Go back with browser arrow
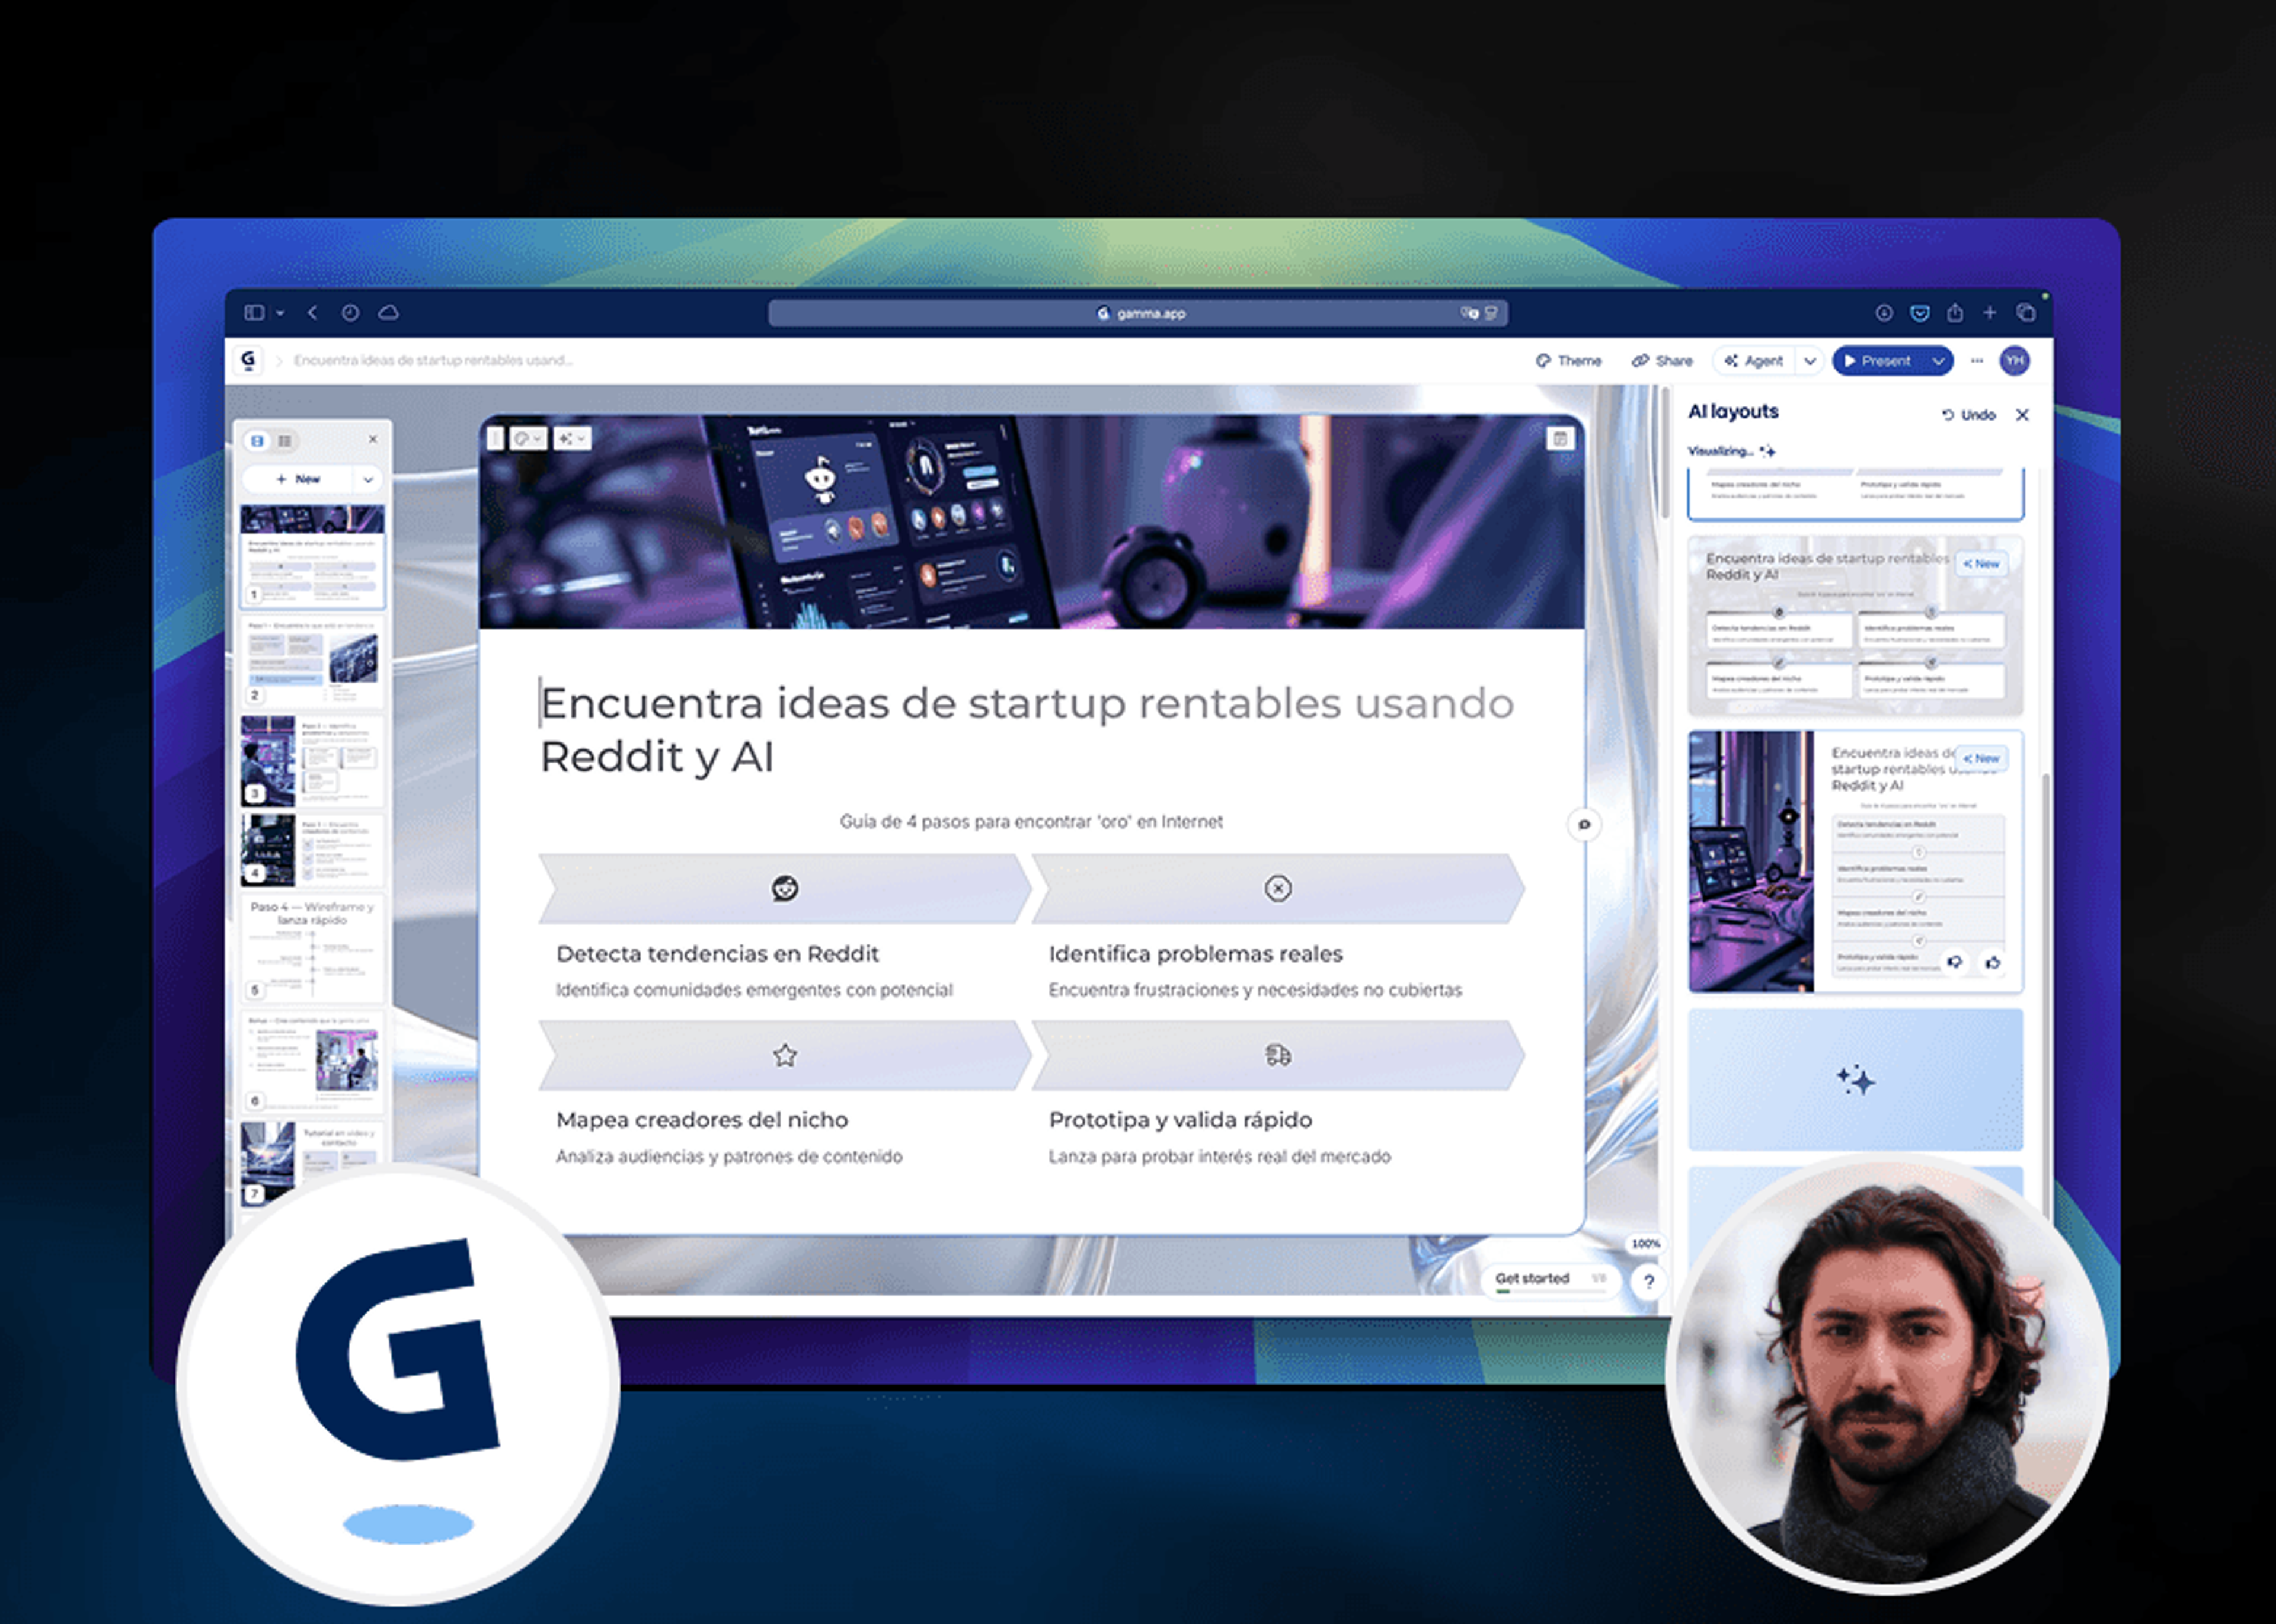Image resolution: width=2276 pixels, height=1624 pixels. coord(313,313)
